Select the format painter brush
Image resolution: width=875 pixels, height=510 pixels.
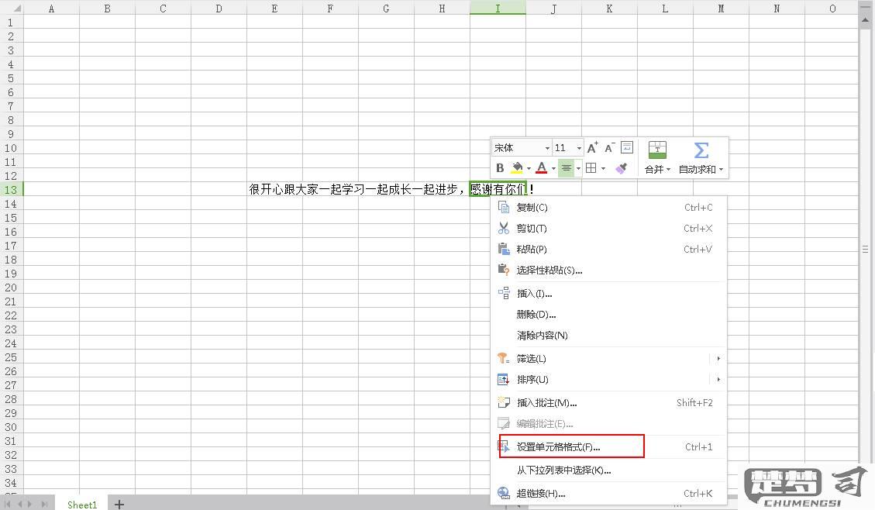621,168
